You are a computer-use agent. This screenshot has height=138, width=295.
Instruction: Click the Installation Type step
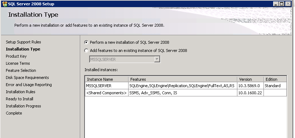click(23, 49)
